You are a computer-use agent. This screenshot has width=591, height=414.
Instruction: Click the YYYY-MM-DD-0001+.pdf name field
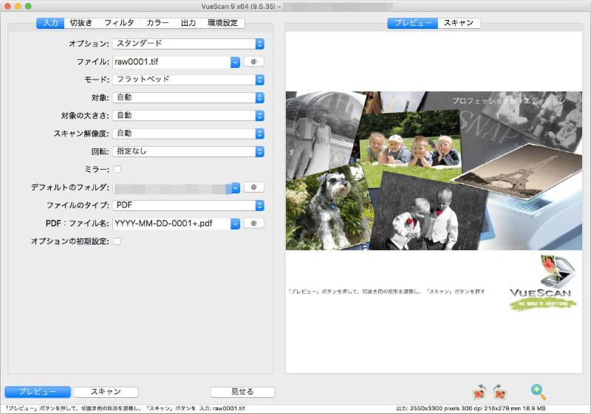pos(171,224)
